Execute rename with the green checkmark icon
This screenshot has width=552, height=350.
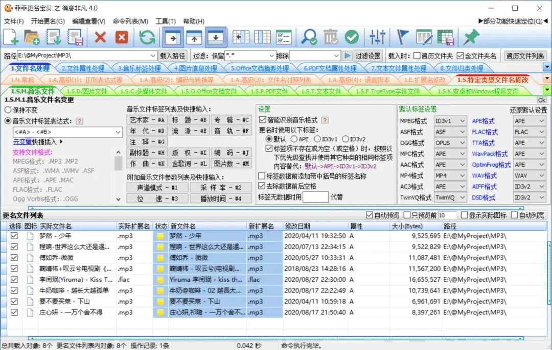(353, 37)
